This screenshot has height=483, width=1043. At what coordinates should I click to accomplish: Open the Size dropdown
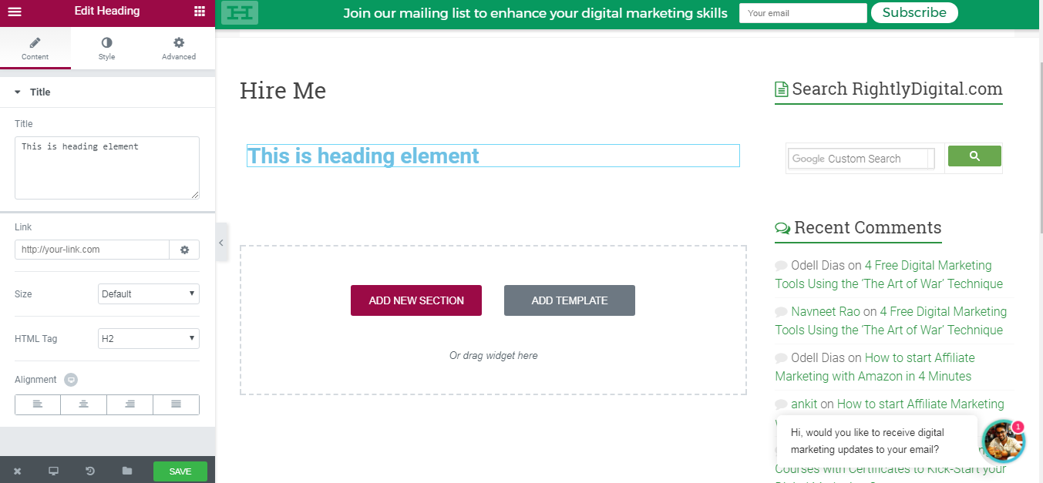149,293
